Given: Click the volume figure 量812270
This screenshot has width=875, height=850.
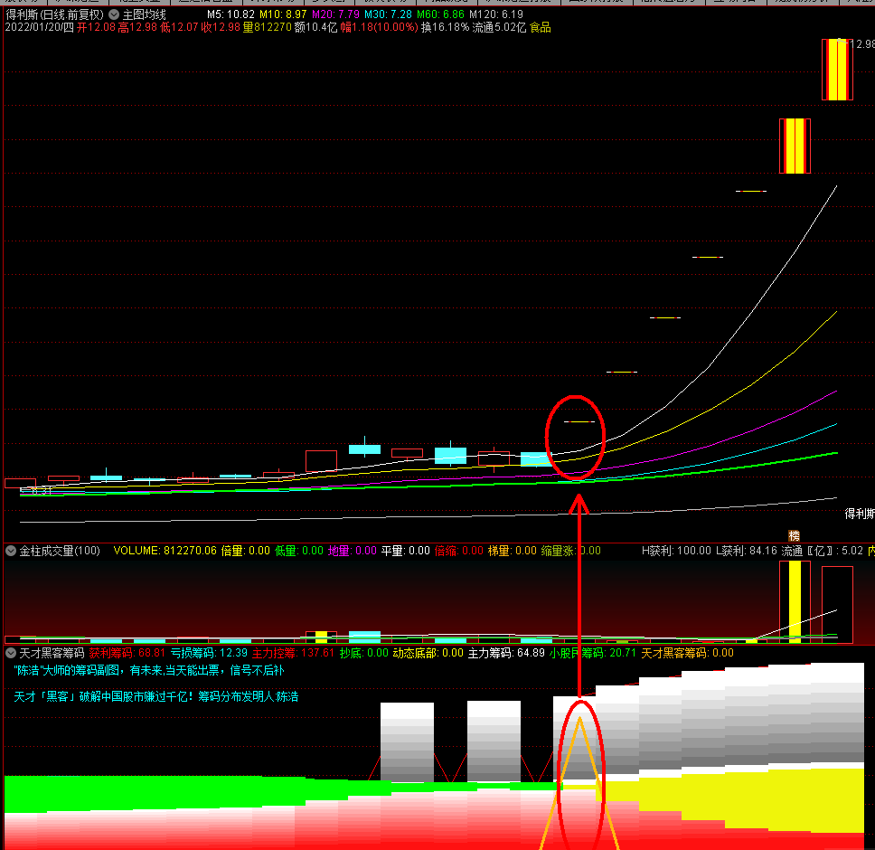Looking at the screenshot, I should point(268,27).
